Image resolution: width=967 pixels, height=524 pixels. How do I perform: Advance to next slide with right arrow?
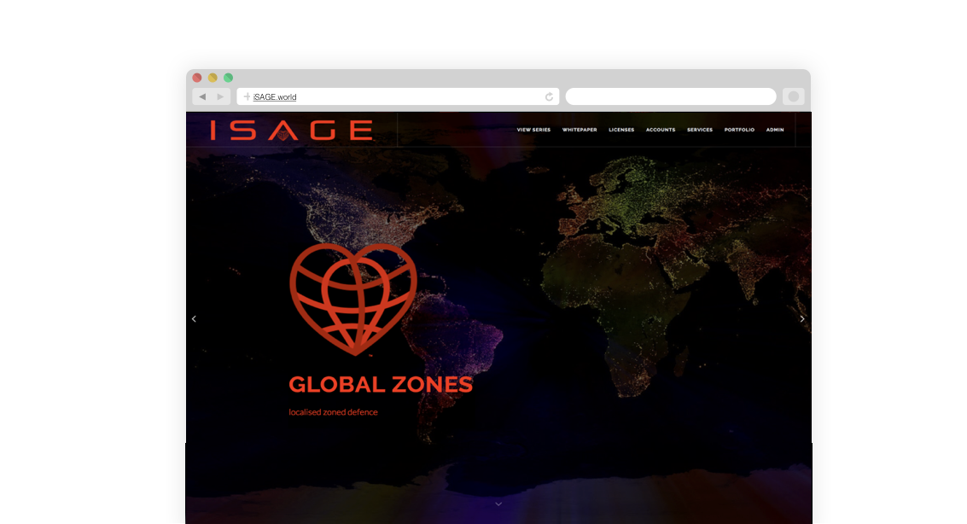[801, 319]
